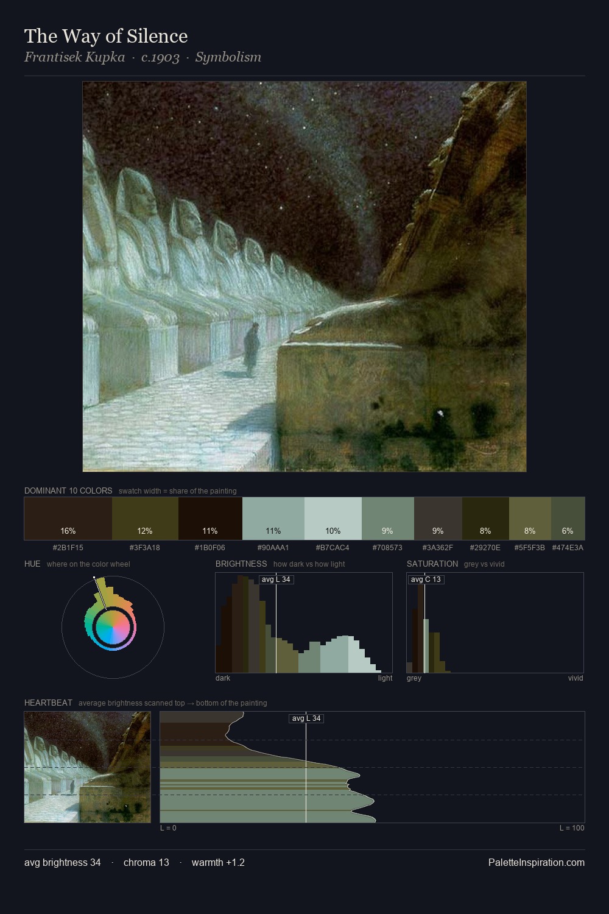609x914 pixels.
Task: Click hex code #90AAA1 text
Action: [x=273, y=548]
